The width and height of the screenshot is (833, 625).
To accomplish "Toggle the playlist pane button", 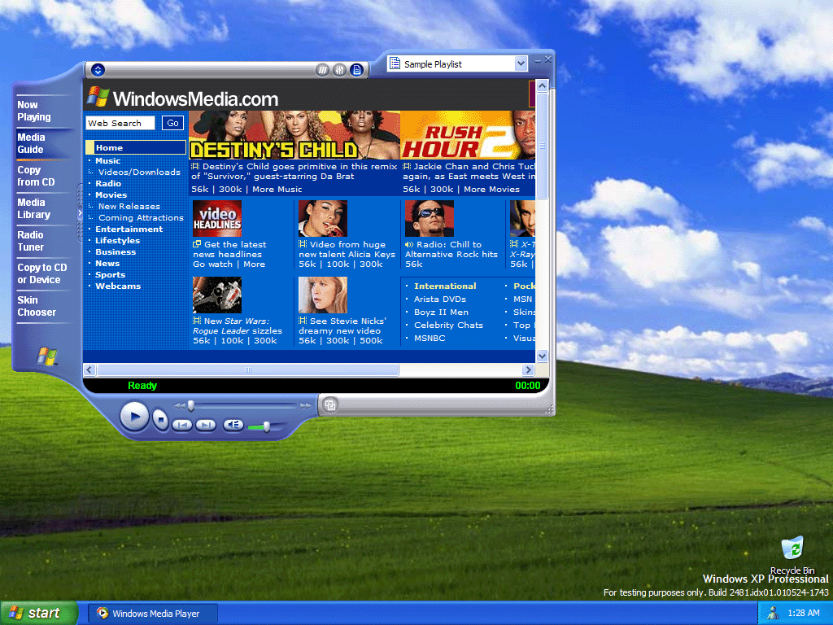I will point(357,70).
